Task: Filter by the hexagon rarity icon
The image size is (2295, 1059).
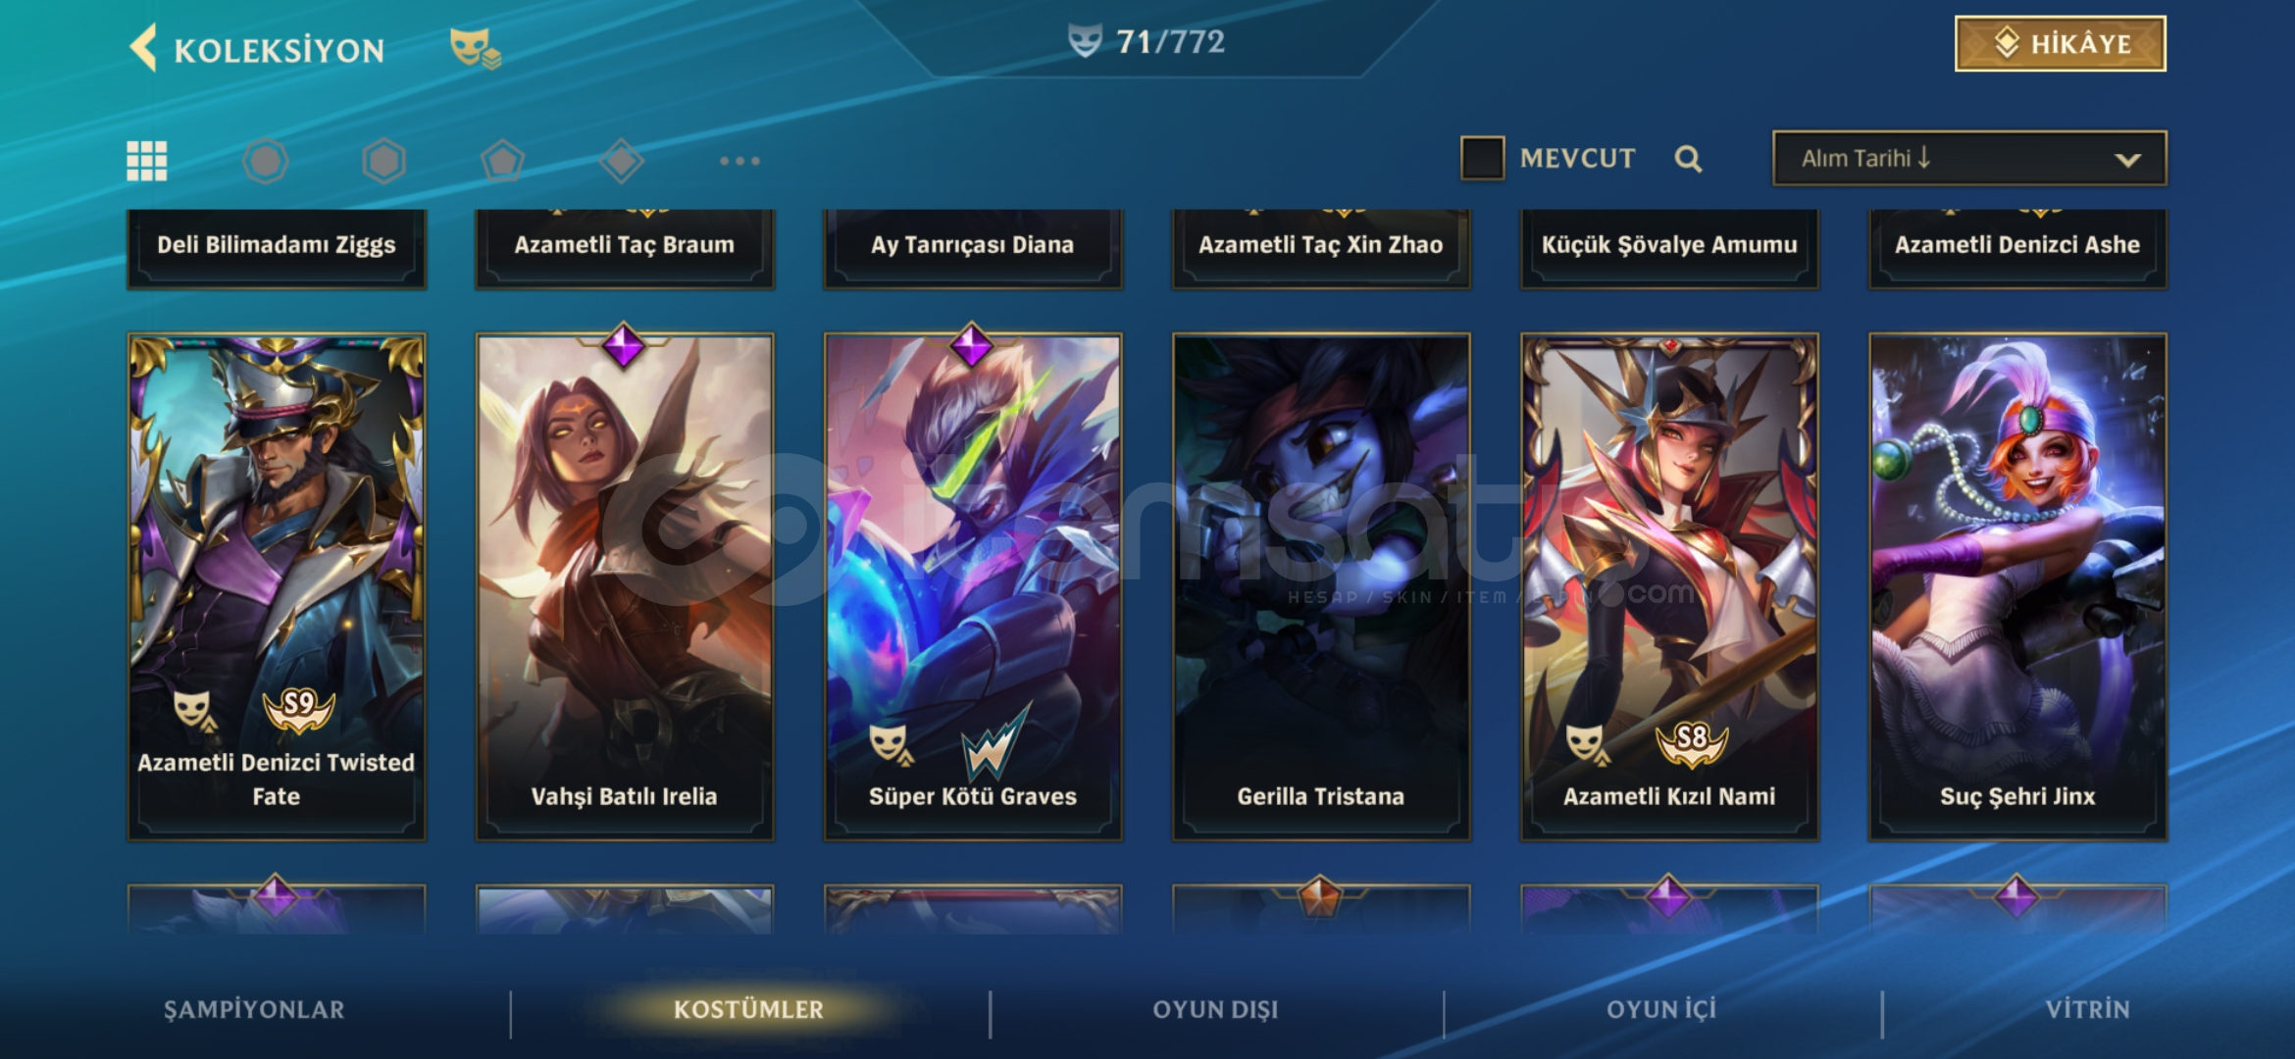Action: [x=383, y=161]
